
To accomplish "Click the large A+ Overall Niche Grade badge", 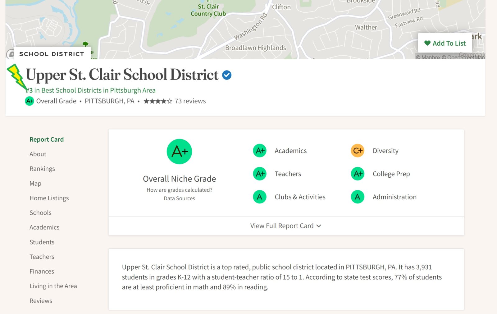I will point(179,152).
